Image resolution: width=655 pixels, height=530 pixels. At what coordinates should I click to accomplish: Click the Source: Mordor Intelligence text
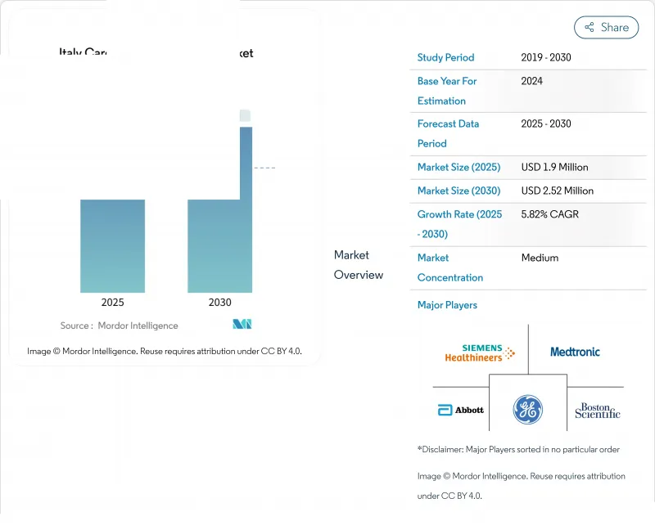119,326
